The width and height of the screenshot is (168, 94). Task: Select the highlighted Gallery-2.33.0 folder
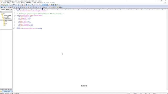point(8,20)
